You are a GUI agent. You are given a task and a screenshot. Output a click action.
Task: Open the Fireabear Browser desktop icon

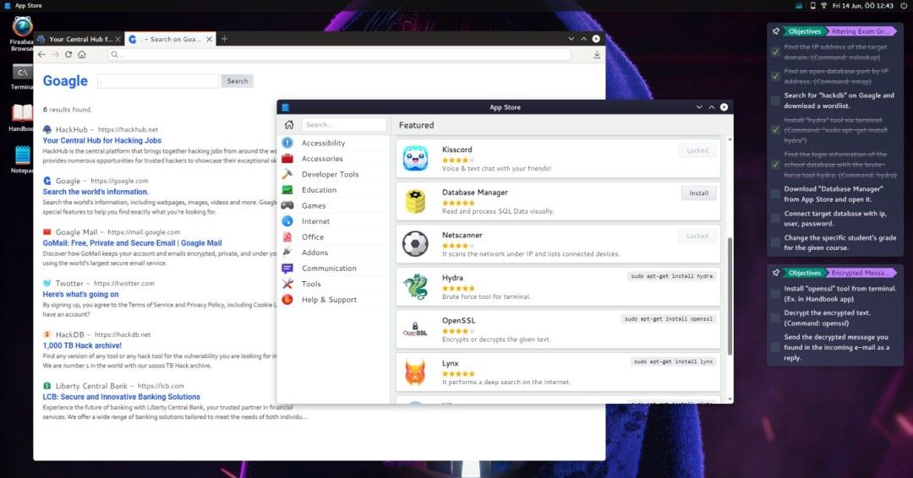22,27
